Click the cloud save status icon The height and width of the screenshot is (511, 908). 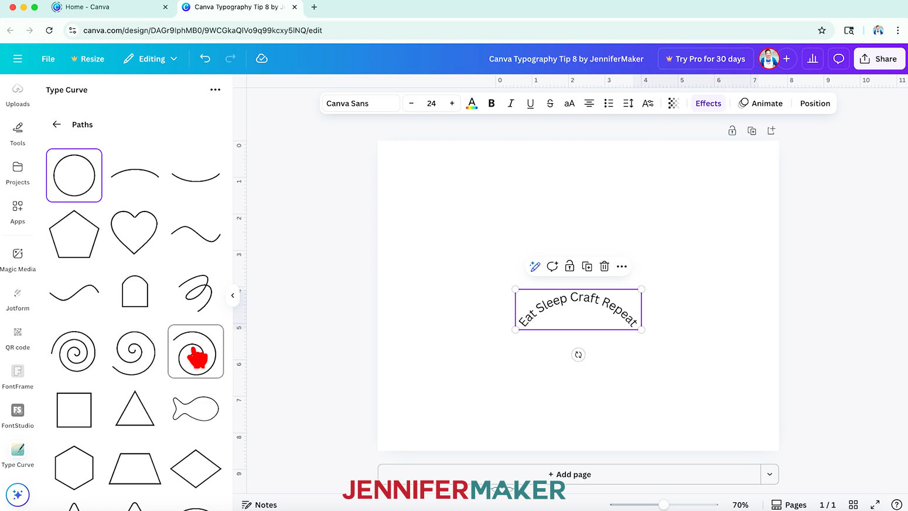[262, 59]
